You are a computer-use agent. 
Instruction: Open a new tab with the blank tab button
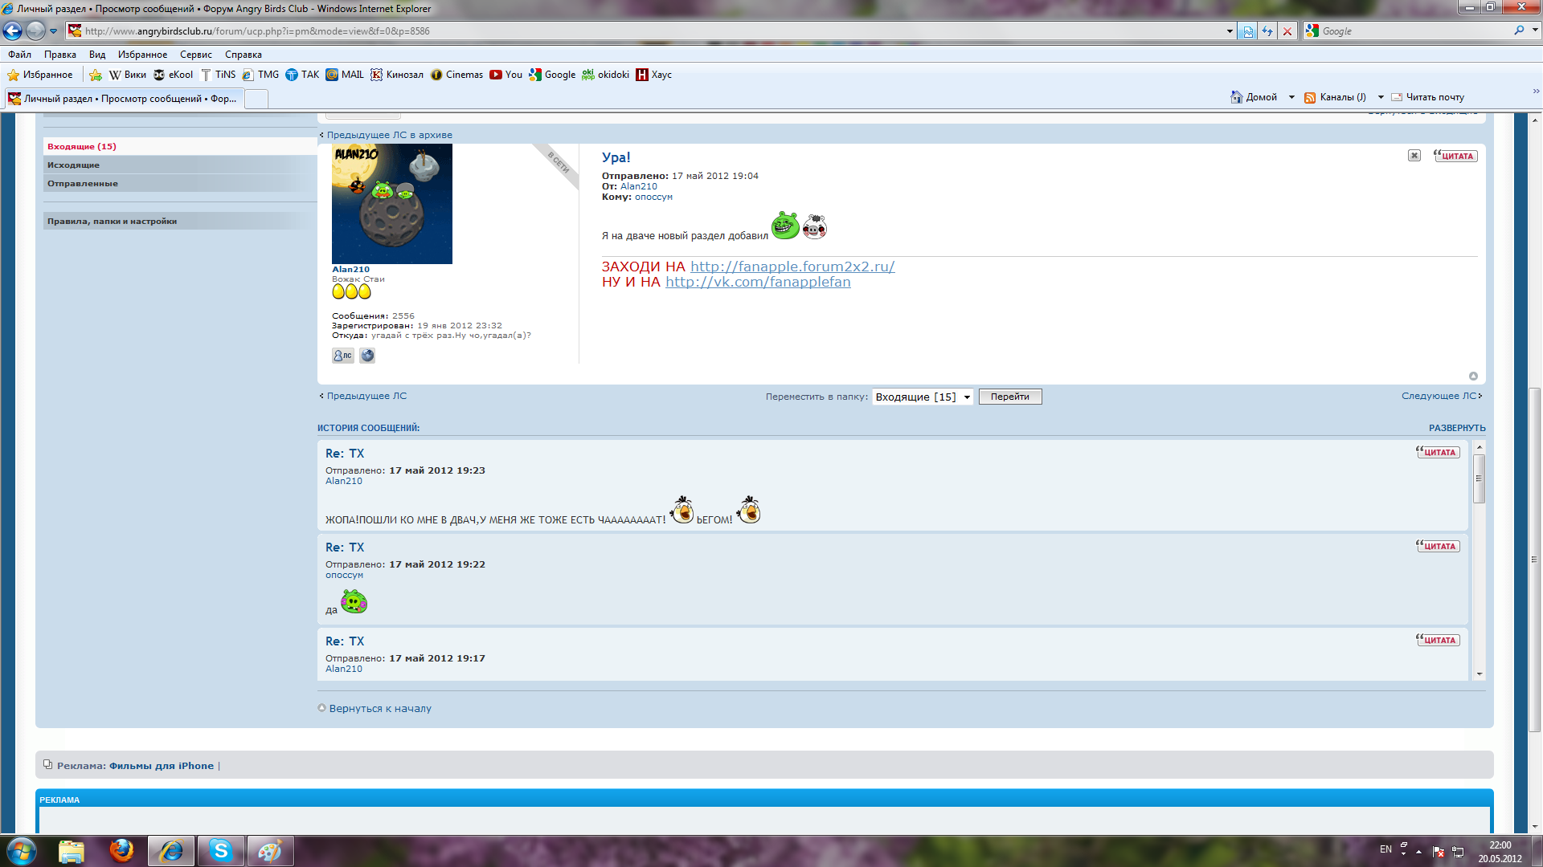[x=256, y=99]
